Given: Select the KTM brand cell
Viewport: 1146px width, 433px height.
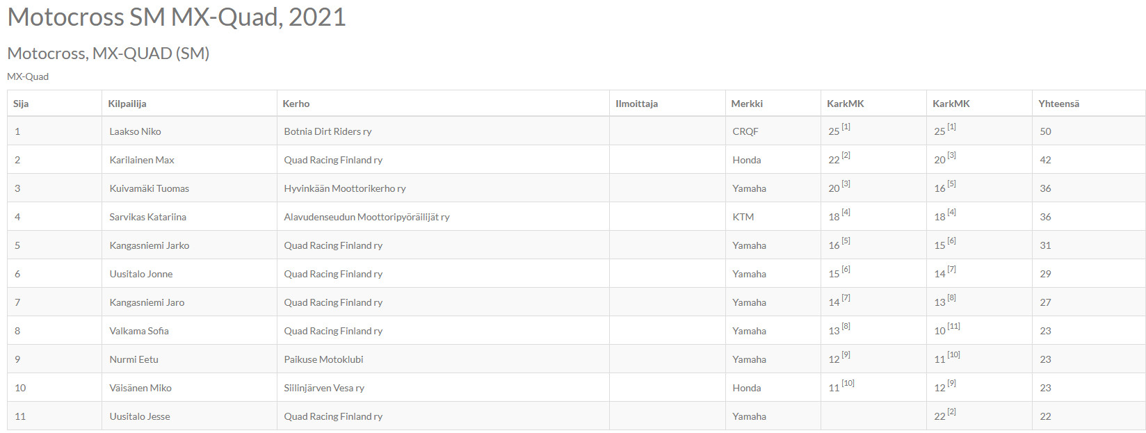Looking at the screenshot, I should 743,217.
